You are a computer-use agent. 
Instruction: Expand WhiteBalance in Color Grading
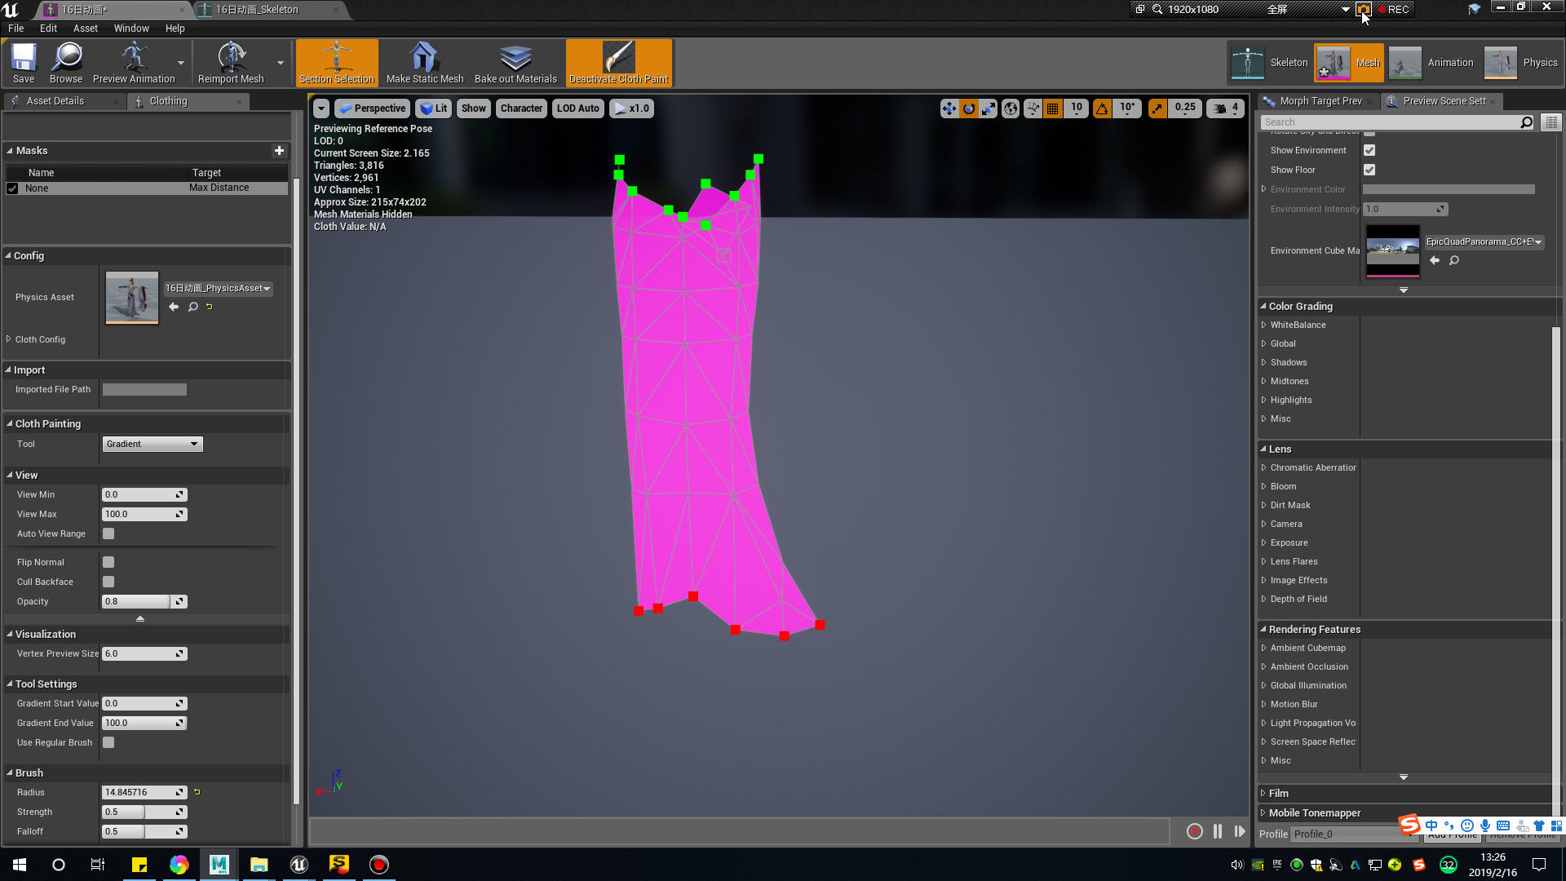coord(1264,325)
